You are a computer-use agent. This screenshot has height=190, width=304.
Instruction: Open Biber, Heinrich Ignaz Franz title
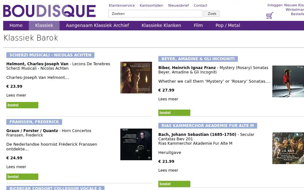point(187,68)
